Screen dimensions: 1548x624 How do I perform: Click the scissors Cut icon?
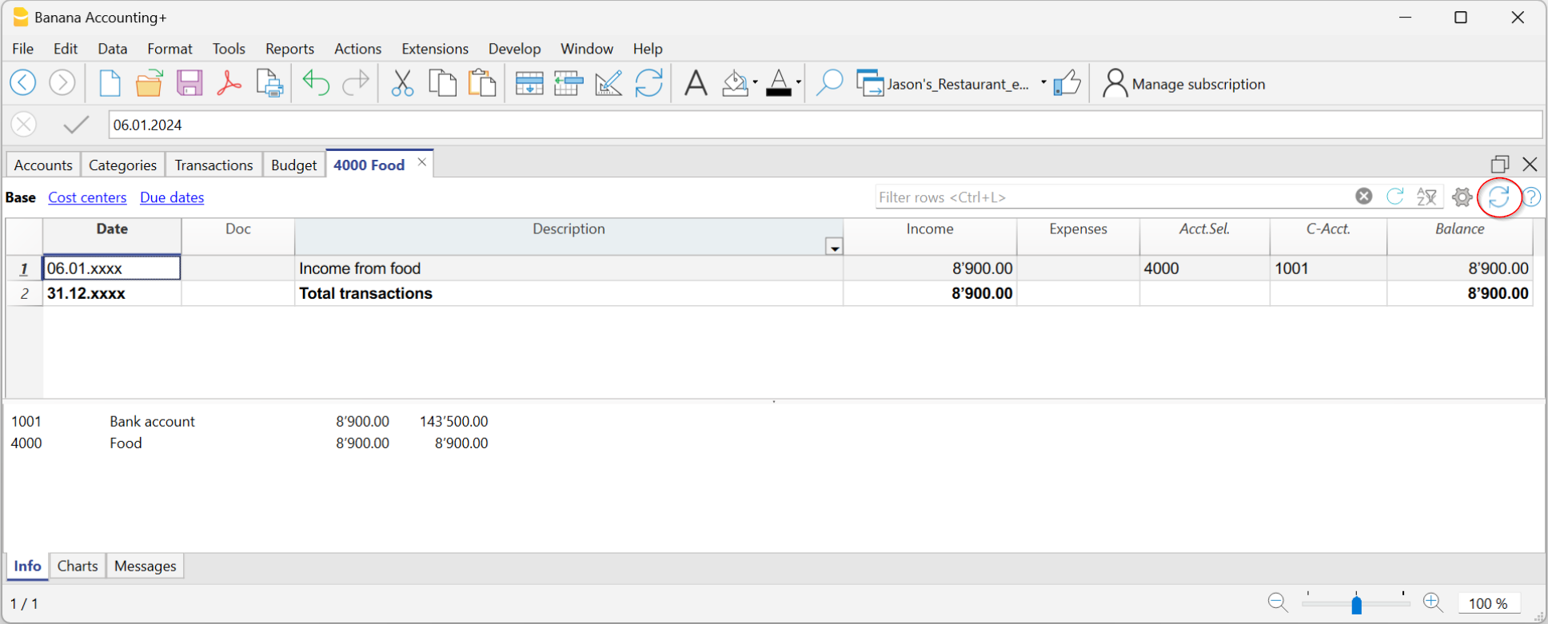(402, 83)
